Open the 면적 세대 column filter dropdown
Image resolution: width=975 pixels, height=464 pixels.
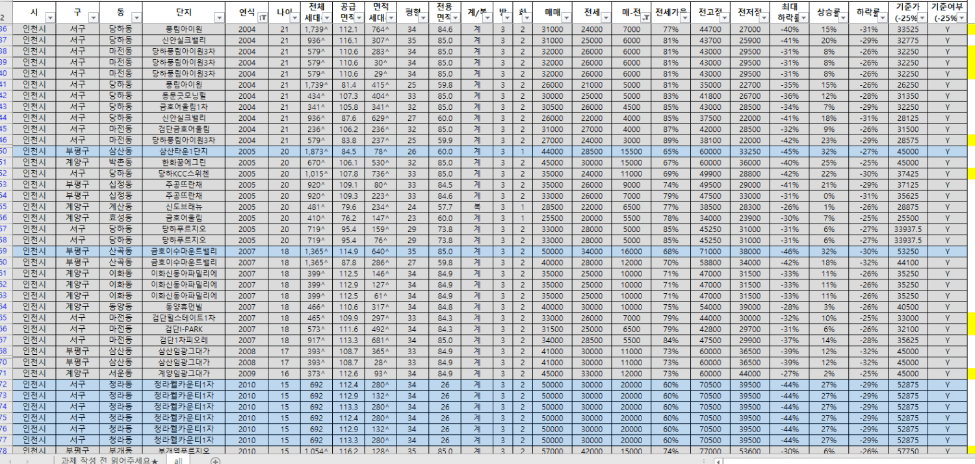(391, 18)
